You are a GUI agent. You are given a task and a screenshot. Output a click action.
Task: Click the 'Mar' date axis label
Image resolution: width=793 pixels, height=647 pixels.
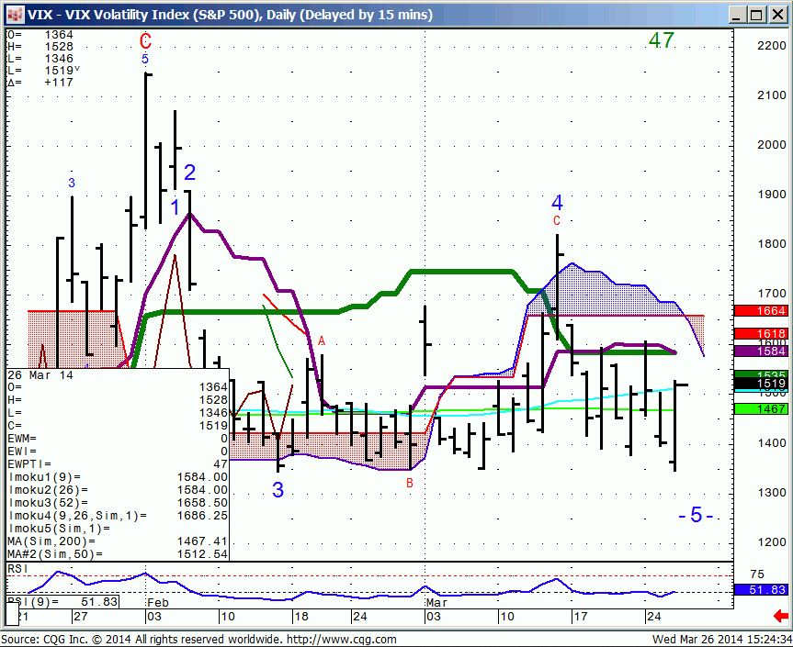pyautogui.click(x=437, y=603)
